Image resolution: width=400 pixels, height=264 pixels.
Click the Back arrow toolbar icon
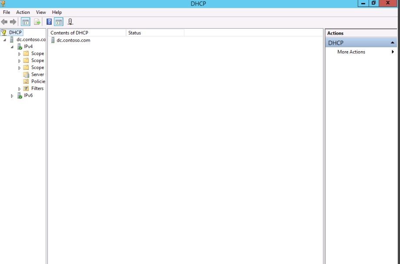(x=4, y=22)
